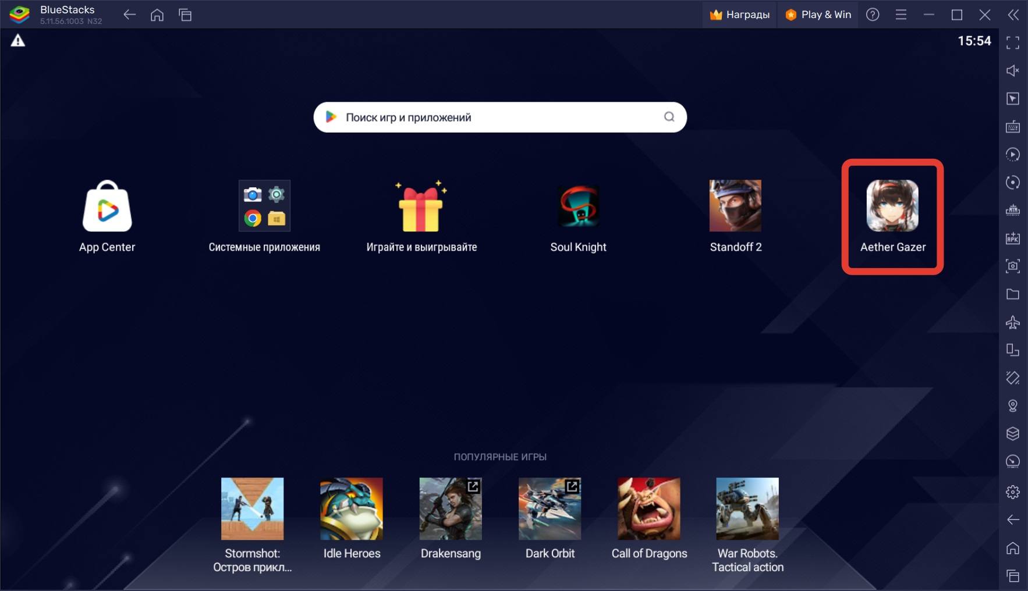Open War Robots Tactical action thumbnail
The height and width of the screenshot is (591, 1028).
[x=747, y=508]
